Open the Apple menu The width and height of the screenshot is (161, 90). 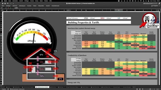pyautogui.click(x=2, y=1)
